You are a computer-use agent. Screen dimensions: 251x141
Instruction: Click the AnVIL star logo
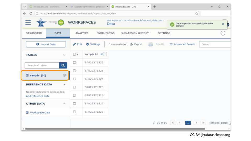coord(41,22)
